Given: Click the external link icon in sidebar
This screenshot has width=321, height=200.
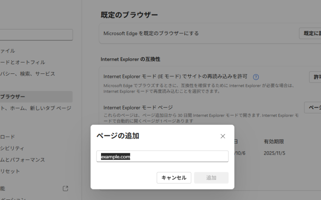Looking at the screenshot, I should point(65,189).
